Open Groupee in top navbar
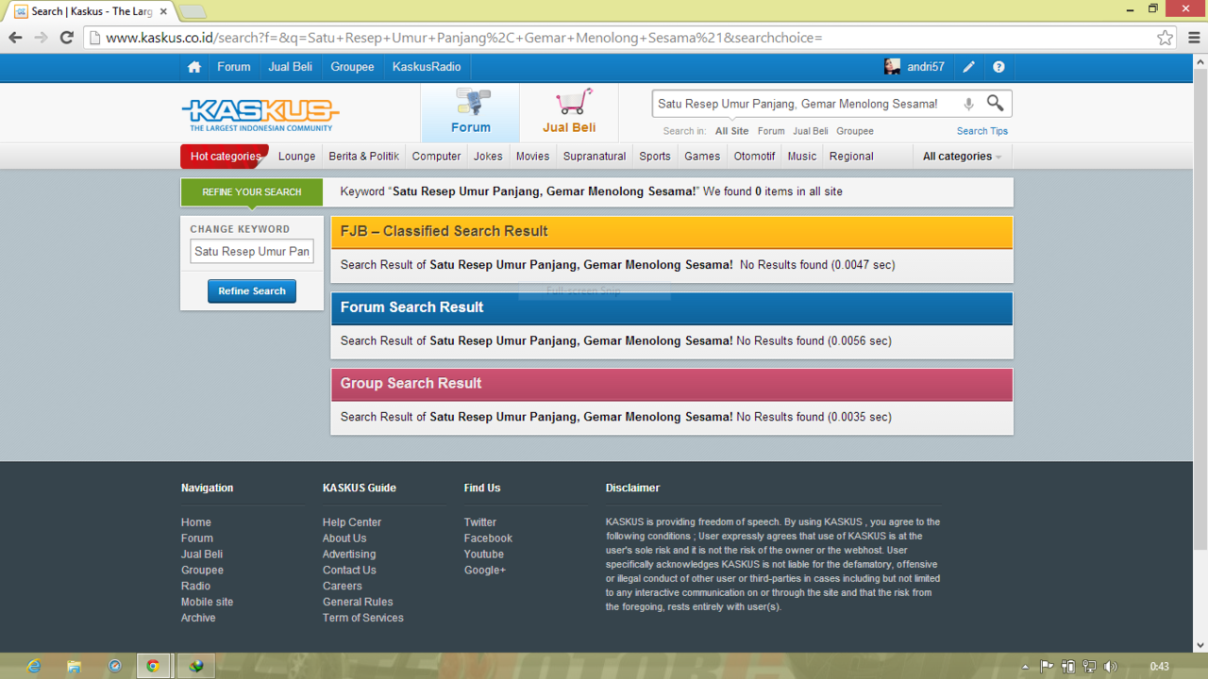This screenshot has width=1208, height=679. tap(352, 67)
